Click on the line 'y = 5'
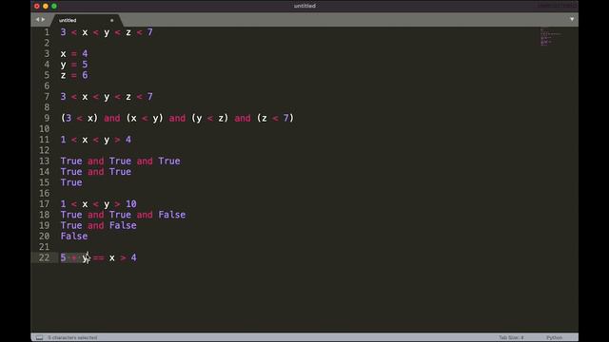 (x=74, y=65)
